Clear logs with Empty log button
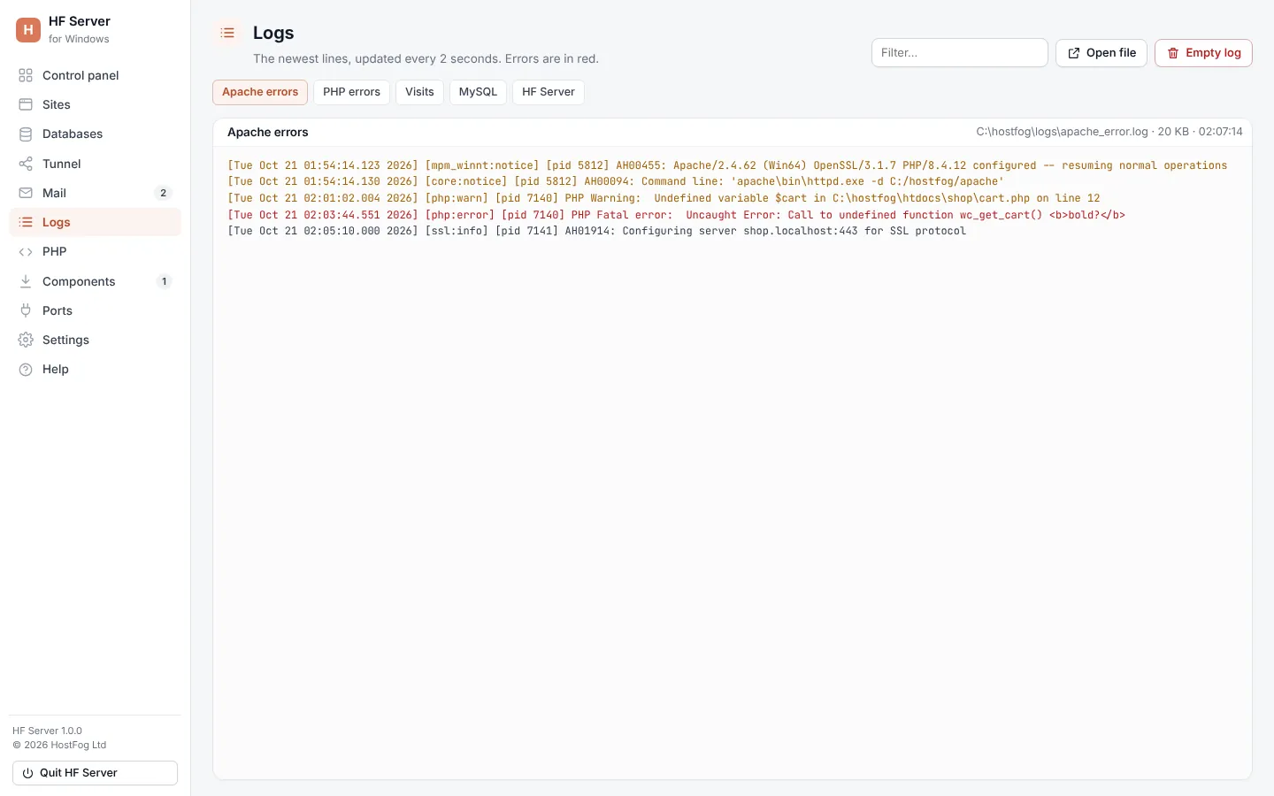 [1203, 53]
